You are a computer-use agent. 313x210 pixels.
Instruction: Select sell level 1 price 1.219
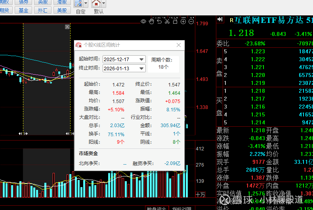(x=258, y=83)
